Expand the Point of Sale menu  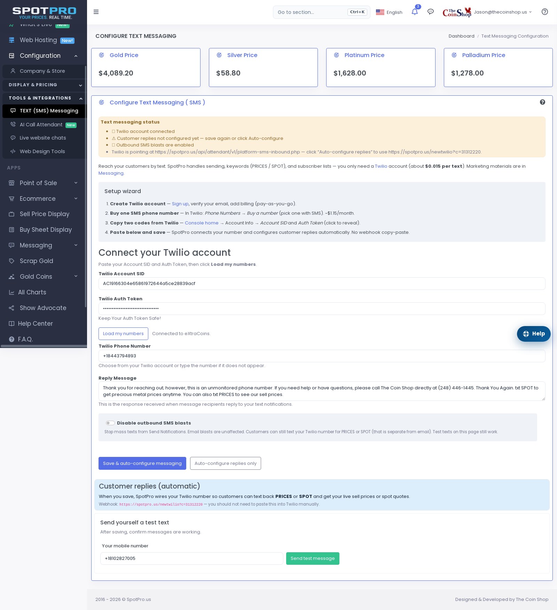coord(44,183)
